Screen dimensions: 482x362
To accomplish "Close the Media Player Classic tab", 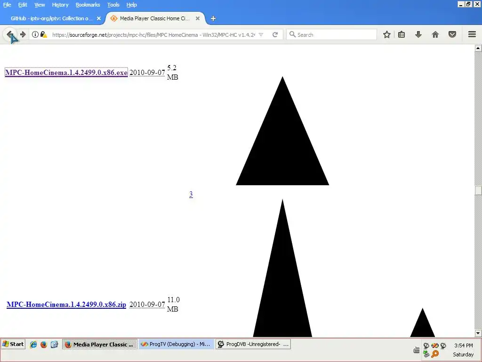I will click(198, 18).
